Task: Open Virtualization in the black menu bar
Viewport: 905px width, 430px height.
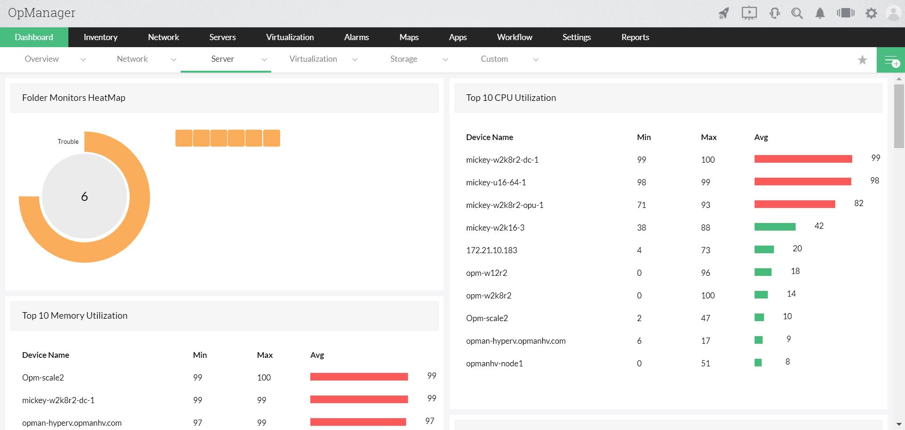Action: pyautogui.click(x=290, y=37)
